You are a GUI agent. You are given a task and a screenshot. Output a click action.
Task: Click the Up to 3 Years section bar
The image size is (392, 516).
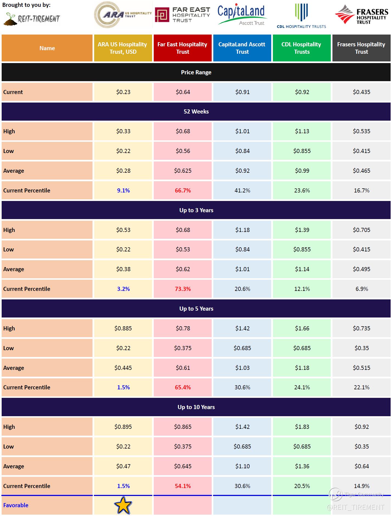(x=196, y=210)
